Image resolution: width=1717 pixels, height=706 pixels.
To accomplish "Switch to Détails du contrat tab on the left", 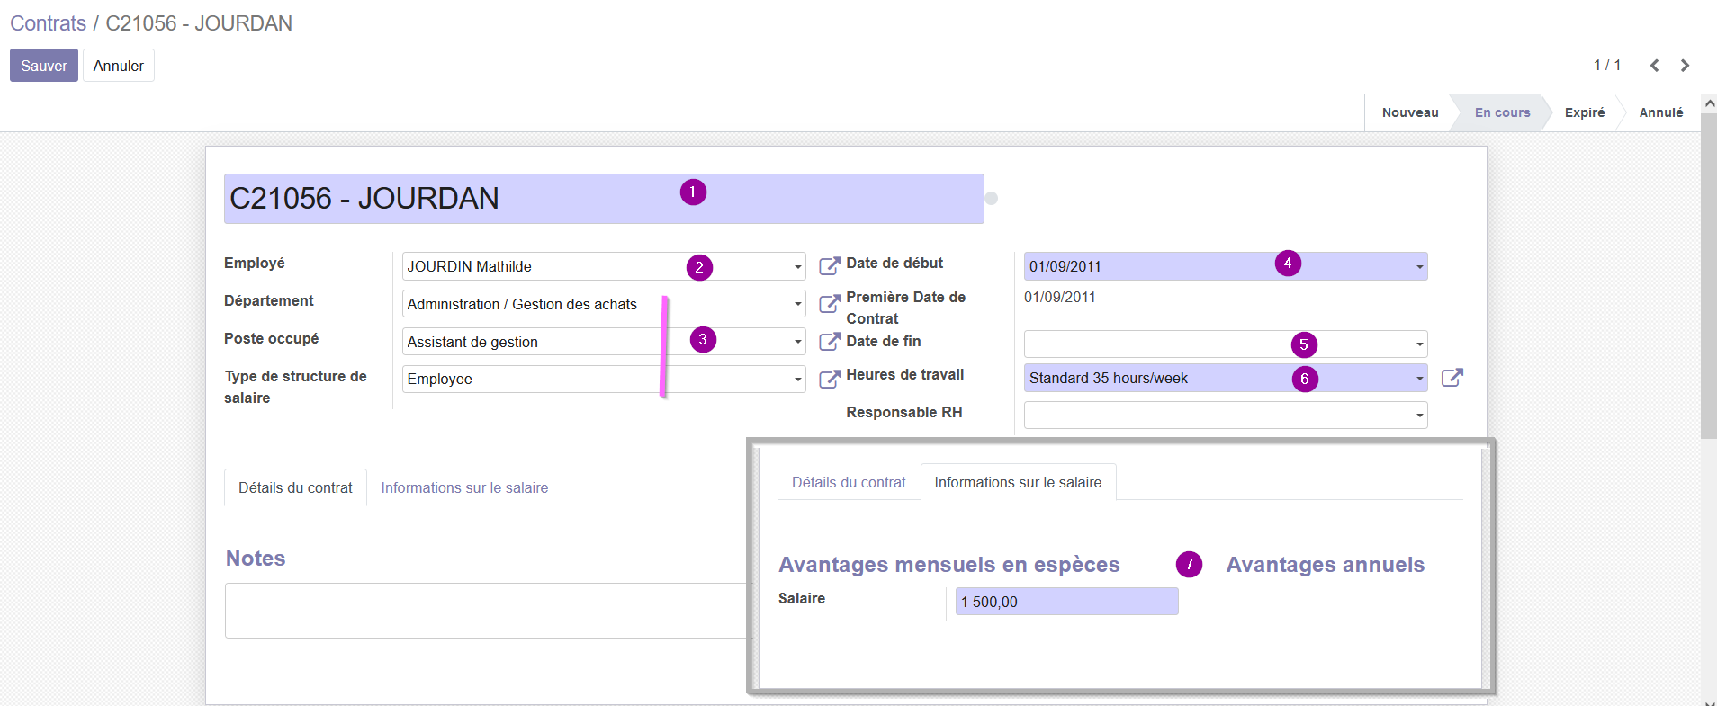I will 295,487.
